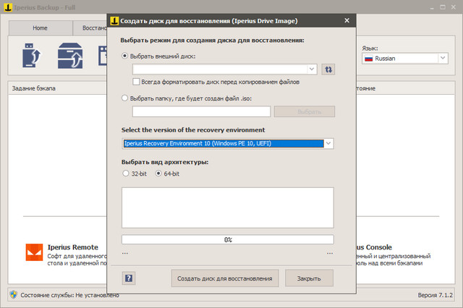Screen dimensions: 463x308
Task: Click the USB backup icon in main toolbar
Action: (32, 56)
